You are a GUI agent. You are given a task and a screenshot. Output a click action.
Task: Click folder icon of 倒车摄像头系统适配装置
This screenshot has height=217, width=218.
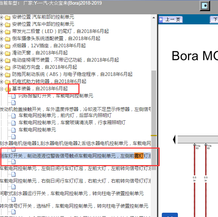8,39
